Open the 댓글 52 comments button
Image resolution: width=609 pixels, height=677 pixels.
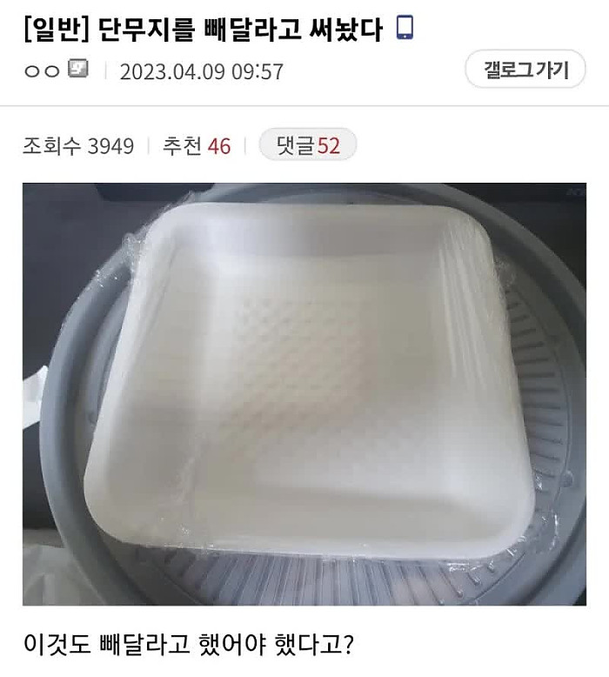click(308, 144)
